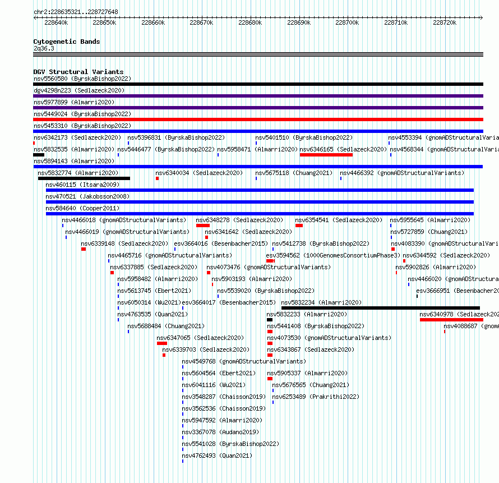The width and height of the screenshot is (499, 483).
Task: Open nsv6342173 (Sedlazeck2020) variant
Action: (77, 137)
